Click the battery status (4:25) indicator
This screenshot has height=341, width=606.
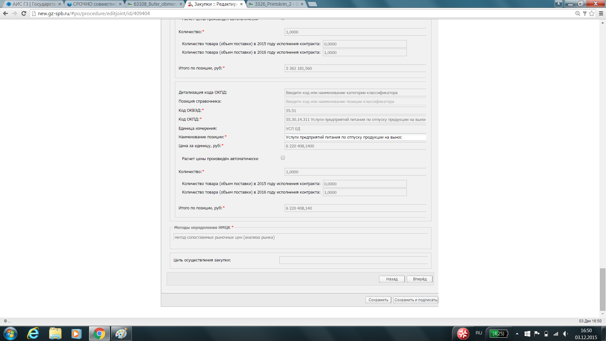(499, 333)
